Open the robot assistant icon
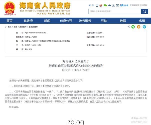The image size is (151, 125). (110, 5)
